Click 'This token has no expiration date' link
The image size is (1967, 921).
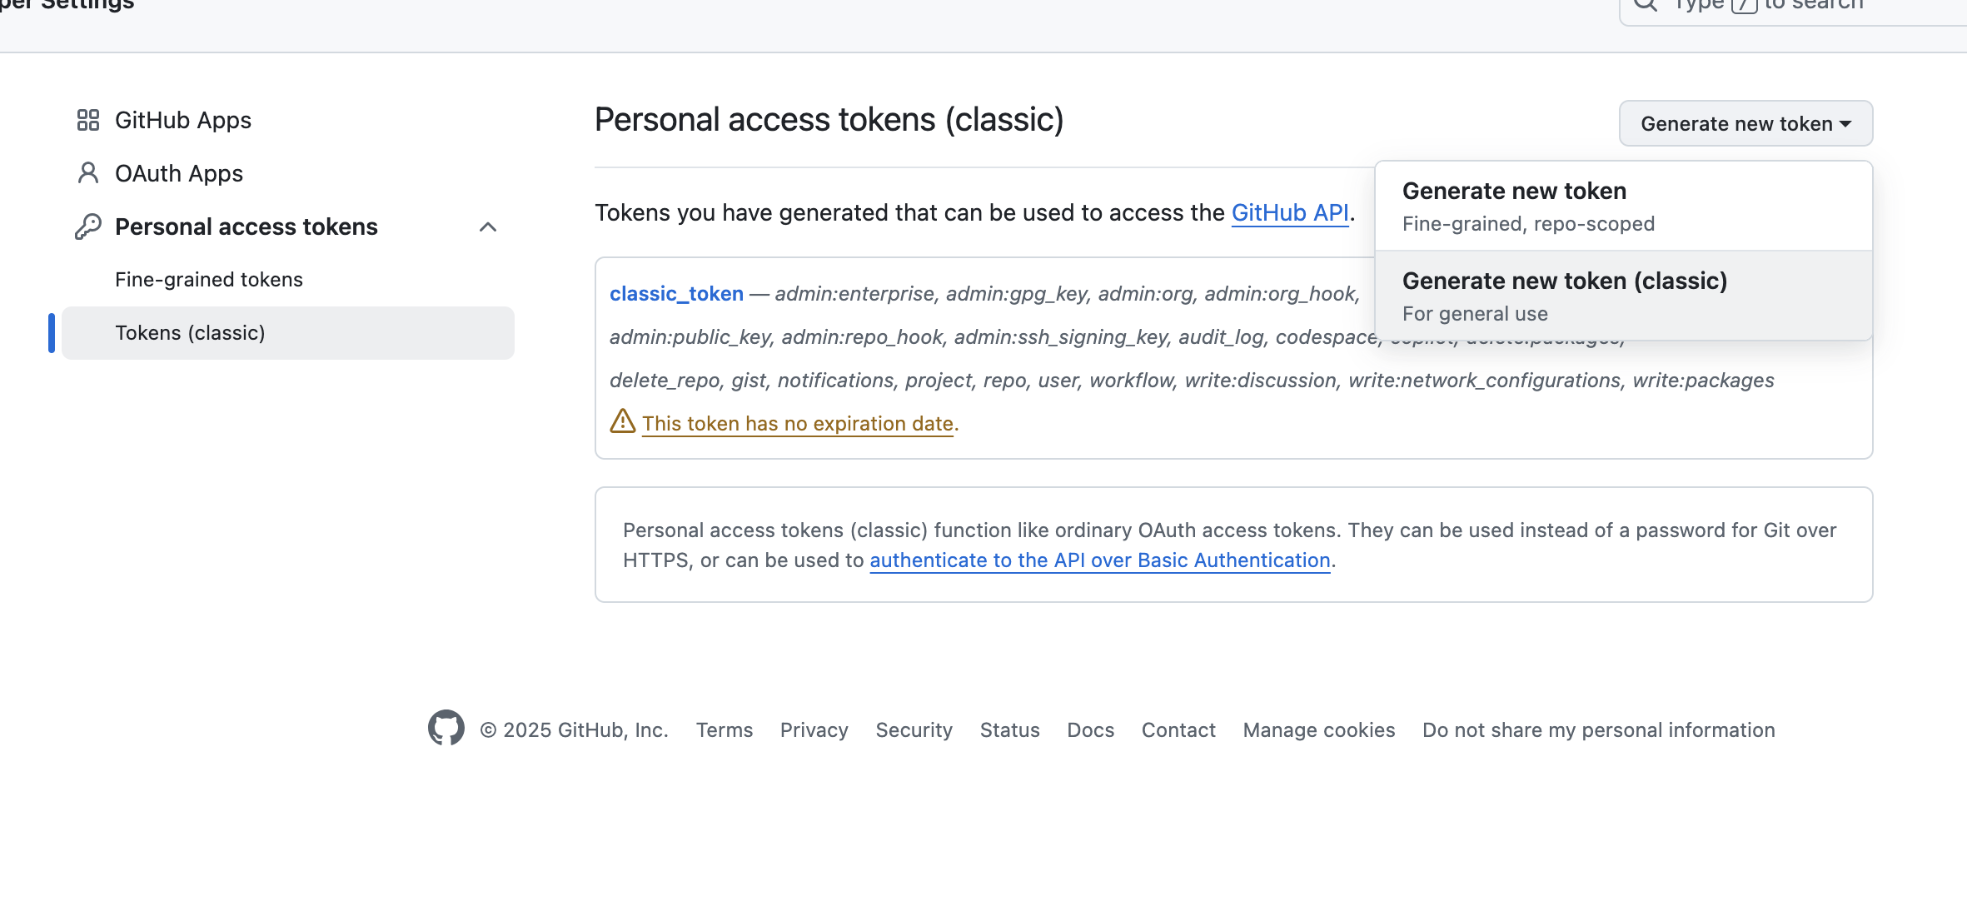coord(798,424)
